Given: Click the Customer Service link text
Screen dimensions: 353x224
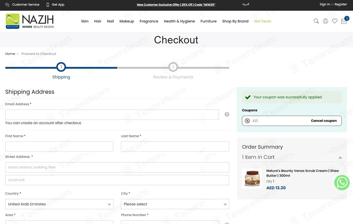Looking at the screenshot, I should (26, 5).
